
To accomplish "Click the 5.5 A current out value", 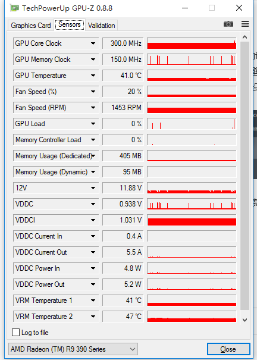I will tap(123, 252).
